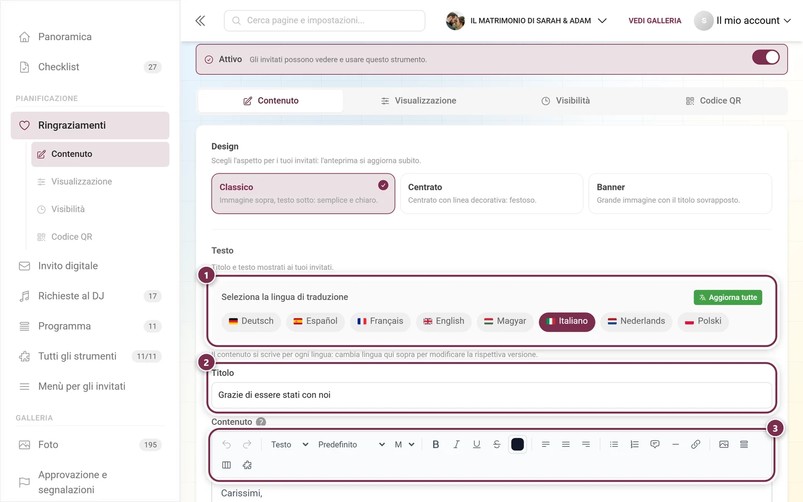This screenshot has height=502, width=803.
Task: Open the Testo block type dropdown
Action: point(289,445)
